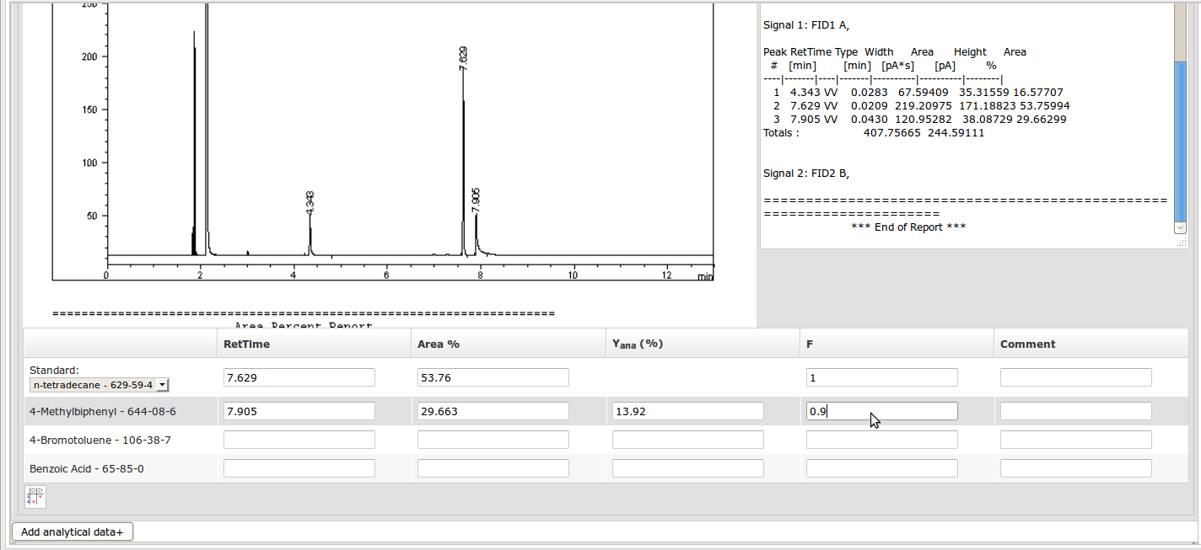Click the RetTime column header
The image size is (1201, 550).
[246, 344]
